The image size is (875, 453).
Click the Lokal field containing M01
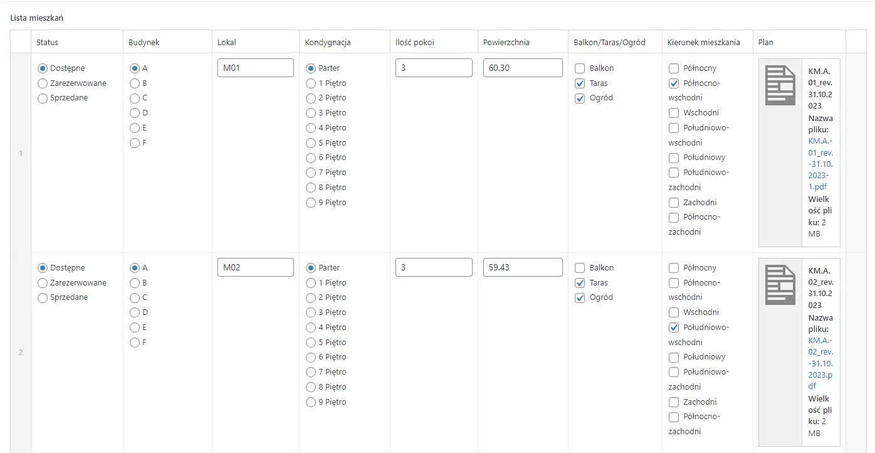click(255, 68)
